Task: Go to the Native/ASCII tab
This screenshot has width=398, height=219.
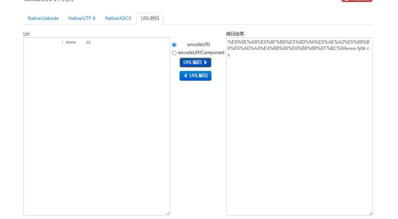Action: click(118, 19)
